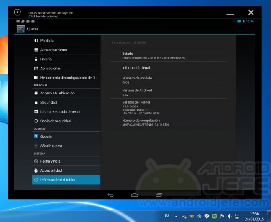The width and height of the screenshot is (271, 222).
Task: Click the Android status bar clock 12:56
Action: point(250,21)
